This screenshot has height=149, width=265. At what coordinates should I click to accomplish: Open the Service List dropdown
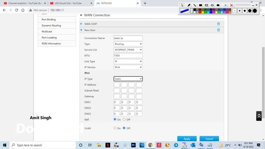pyautogui.click(x=128, y=50)
